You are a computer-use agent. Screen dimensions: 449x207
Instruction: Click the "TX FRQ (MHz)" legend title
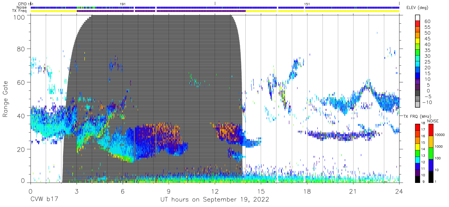[417, 116]
